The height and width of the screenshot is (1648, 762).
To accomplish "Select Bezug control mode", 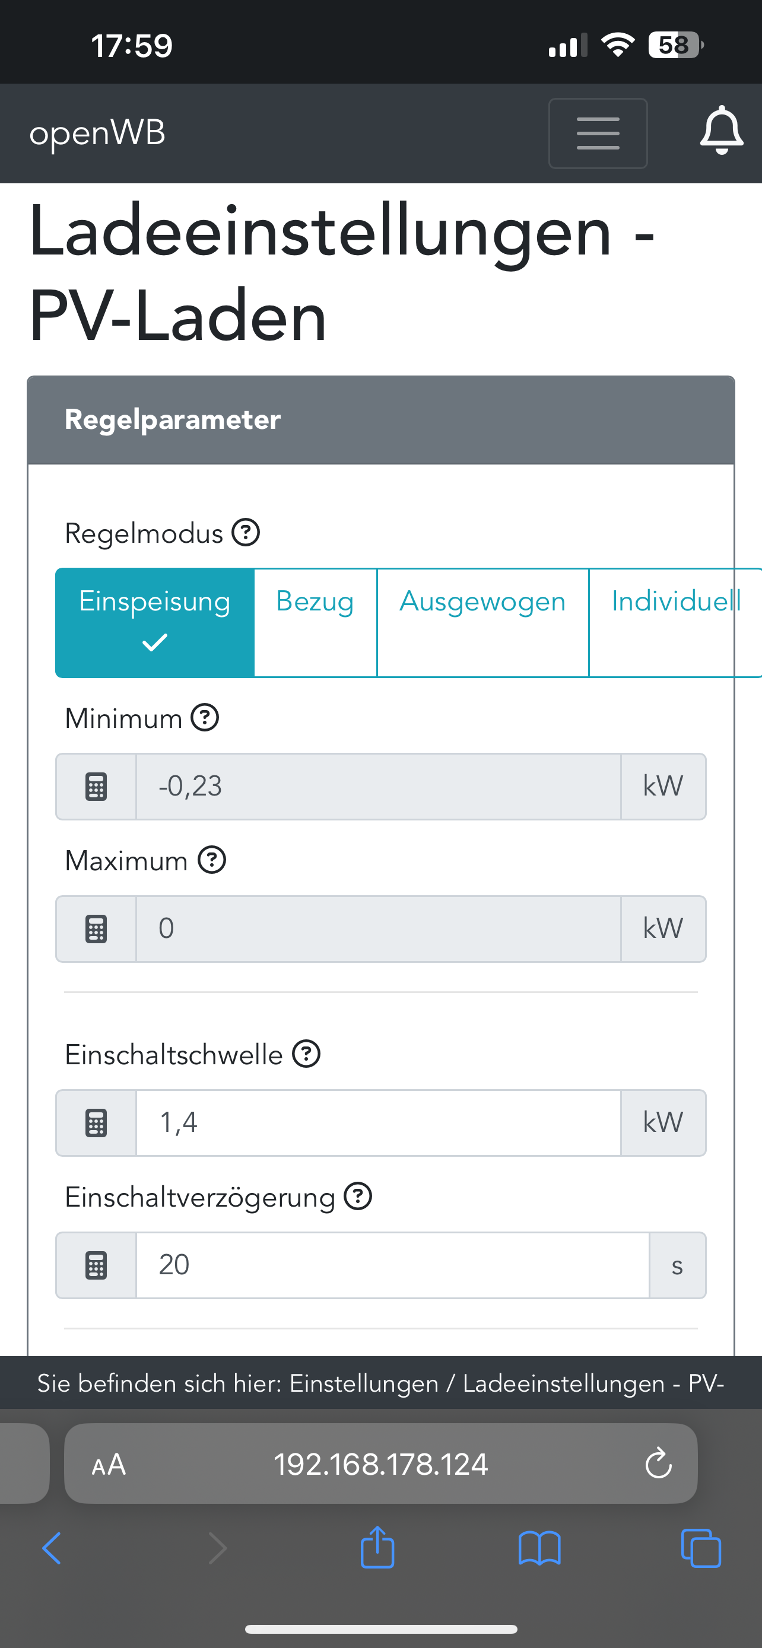I will (x=315, y=622).
